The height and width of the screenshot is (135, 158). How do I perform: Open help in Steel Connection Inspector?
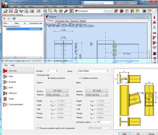(14, 19)
